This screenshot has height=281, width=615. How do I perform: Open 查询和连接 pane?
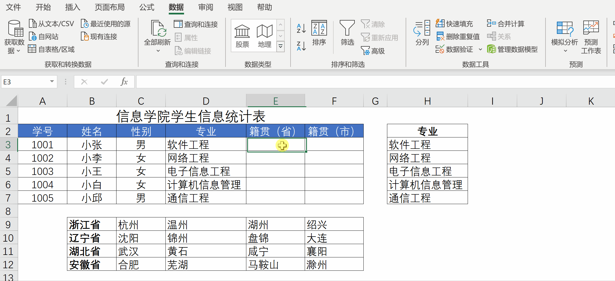click(196, 24)
